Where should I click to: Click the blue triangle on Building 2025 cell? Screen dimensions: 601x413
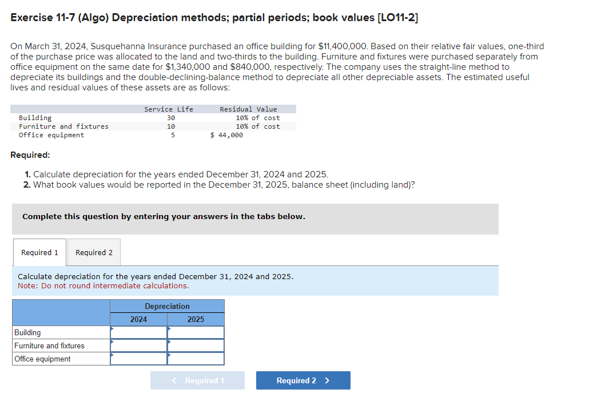pyautogui.click(x=169, y=329)
